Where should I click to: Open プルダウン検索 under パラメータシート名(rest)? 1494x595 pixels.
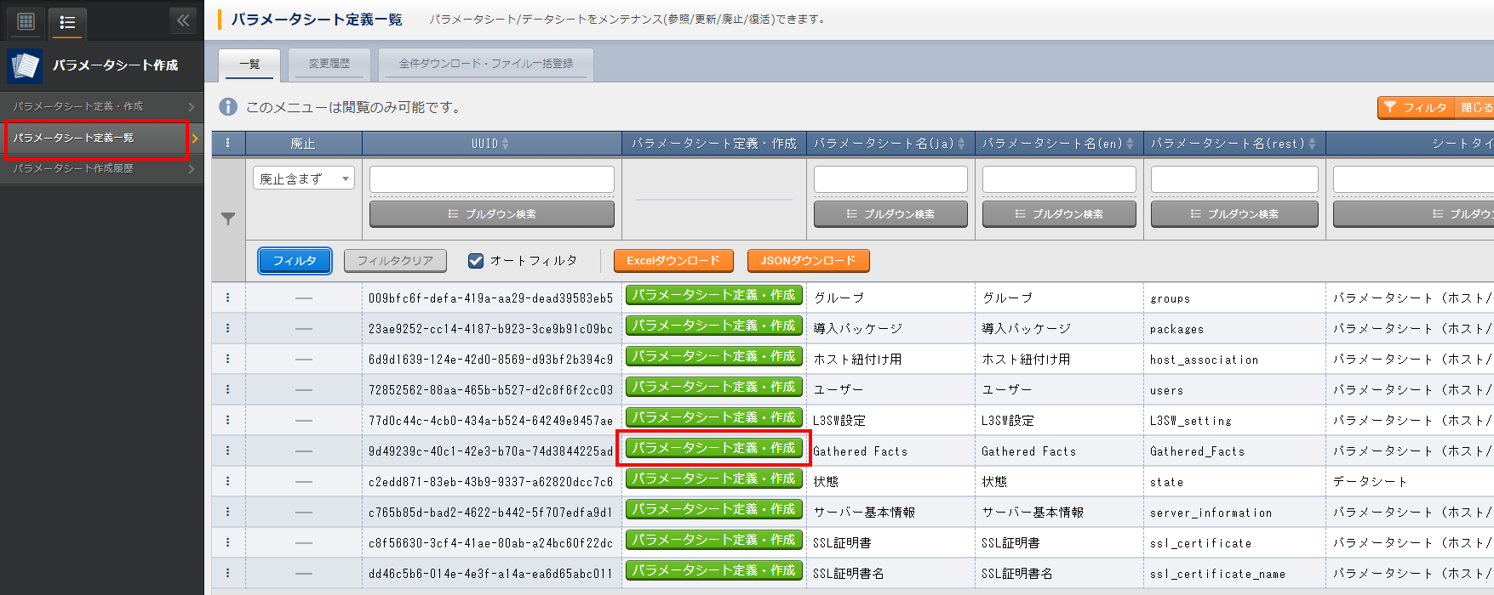tap(1234, 214)
